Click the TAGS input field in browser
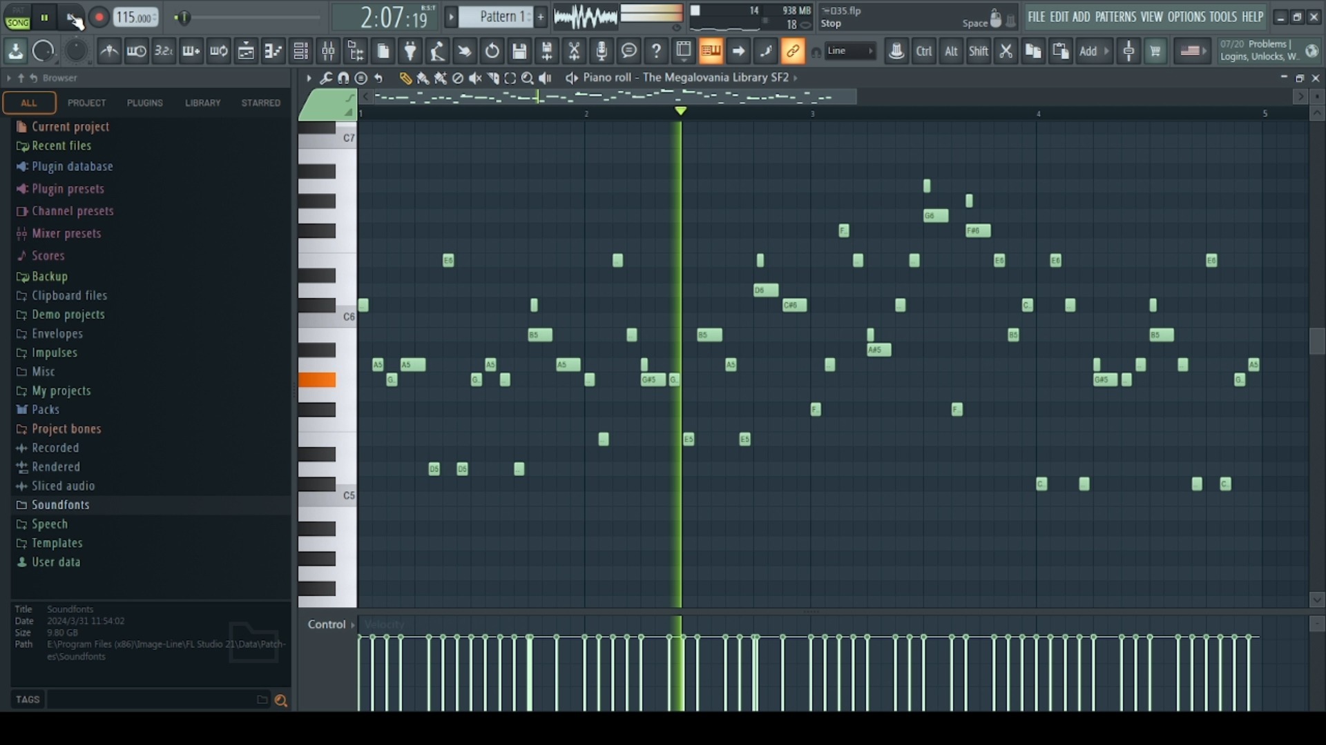 coord(151,700)
